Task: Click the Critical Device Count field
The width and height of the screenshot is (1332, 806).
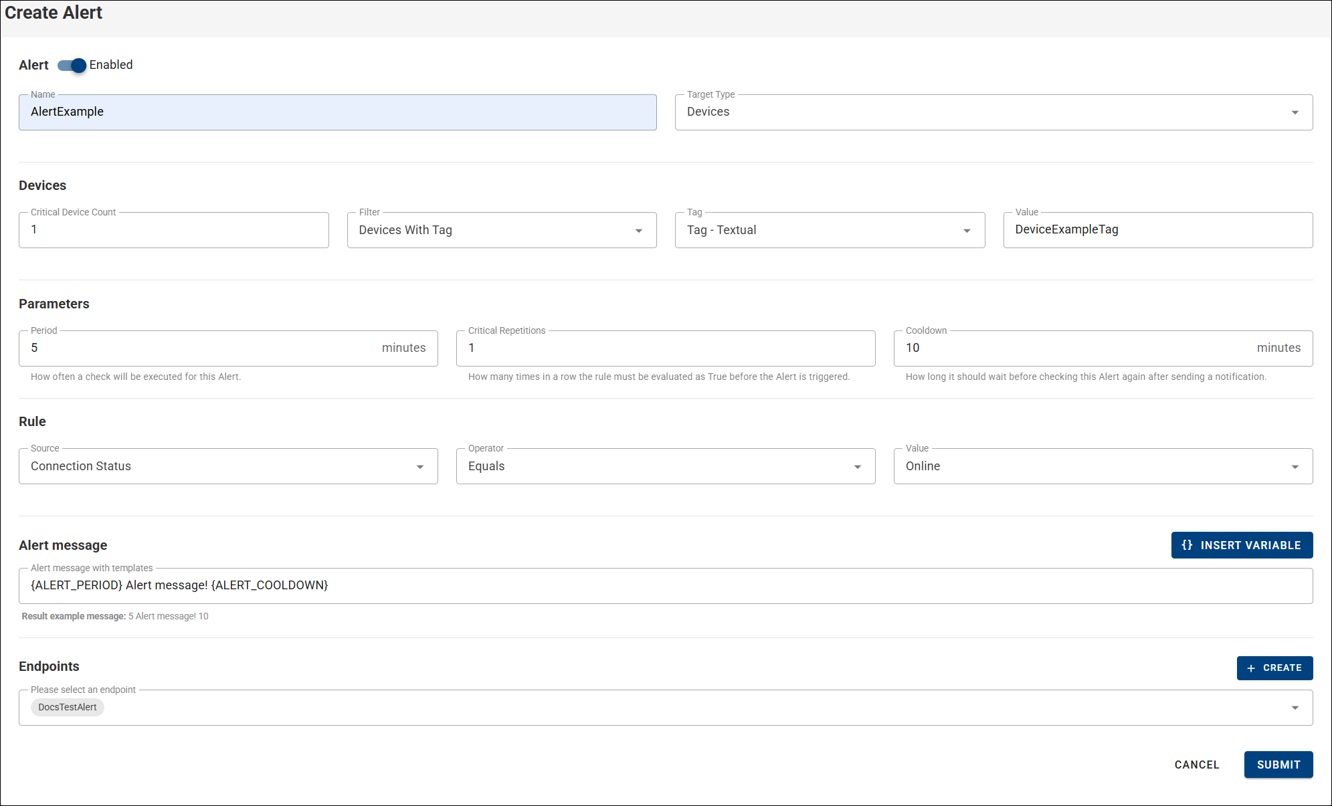Action: point(174,229)
